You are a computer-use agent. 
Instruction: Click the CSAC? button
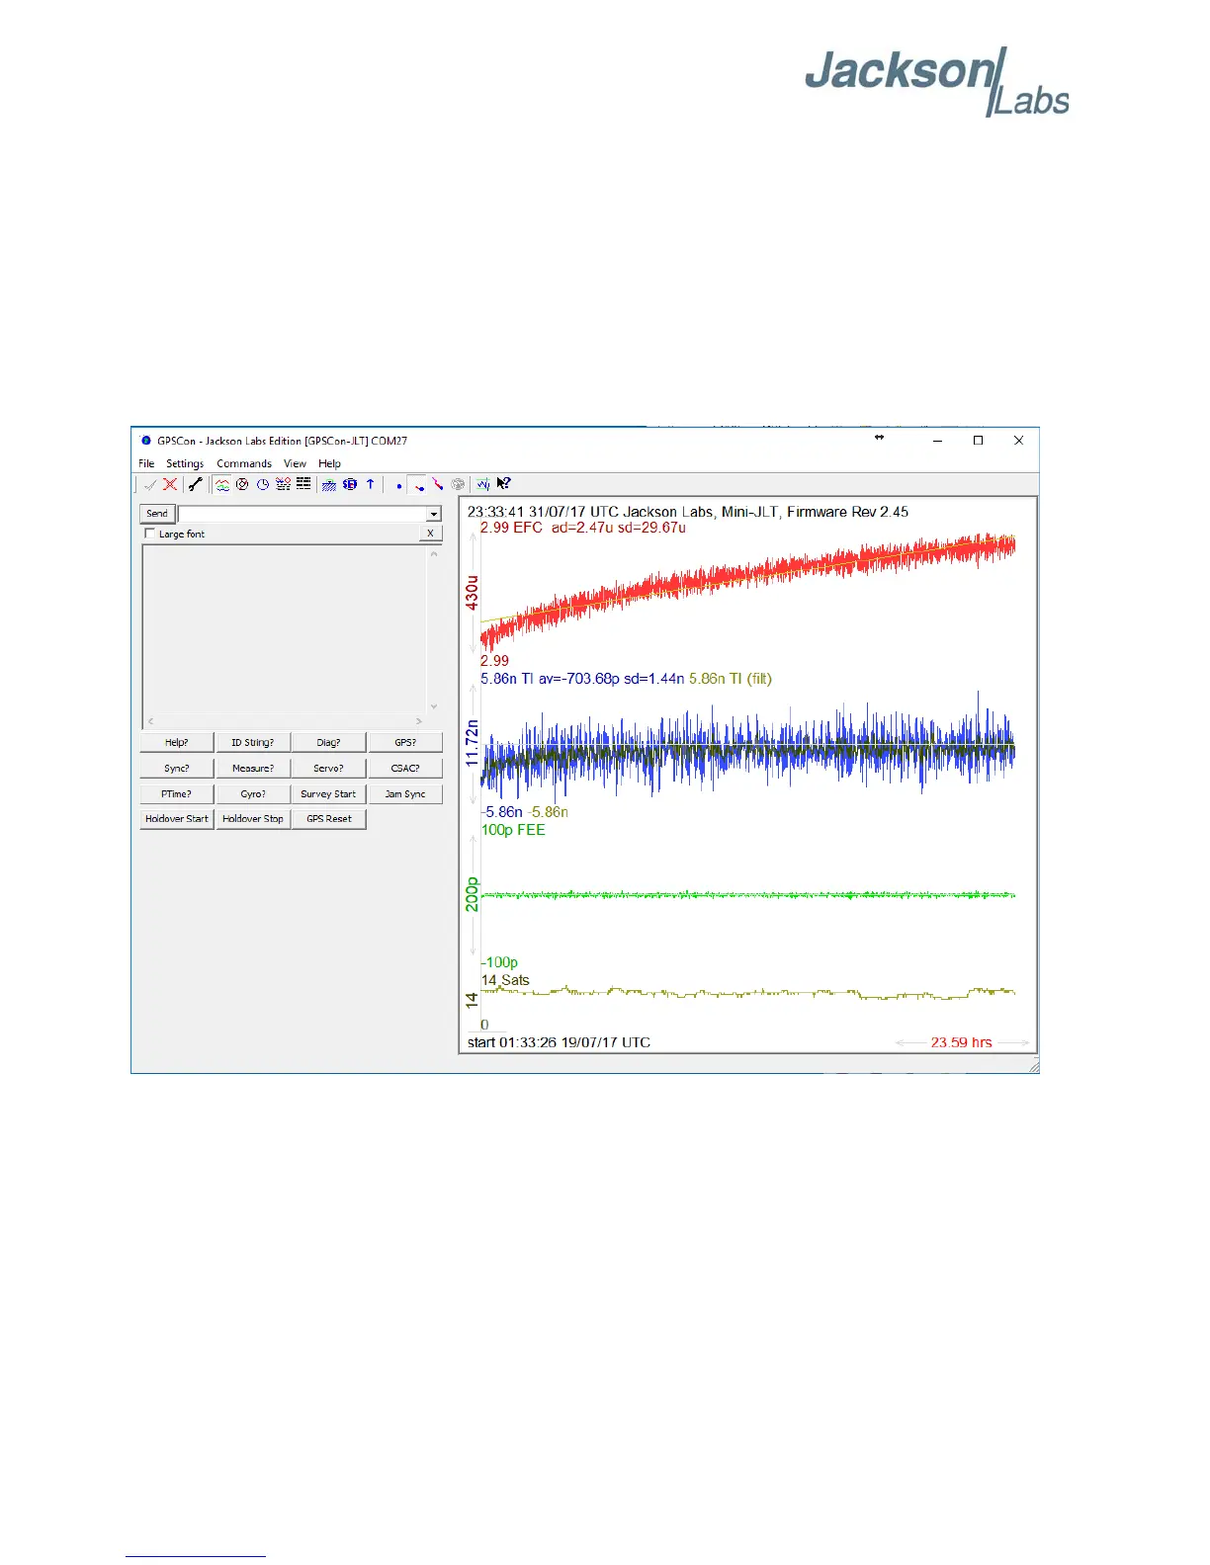point(405,769)
